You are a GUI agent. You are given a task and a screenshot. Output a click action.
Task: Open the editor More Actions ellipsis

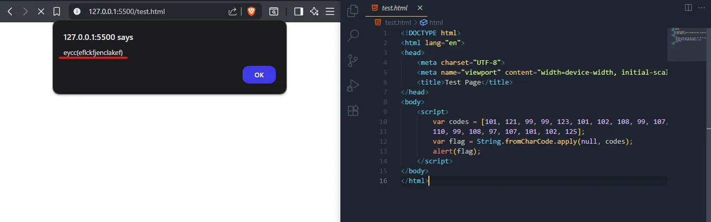(x=702, y=8)
